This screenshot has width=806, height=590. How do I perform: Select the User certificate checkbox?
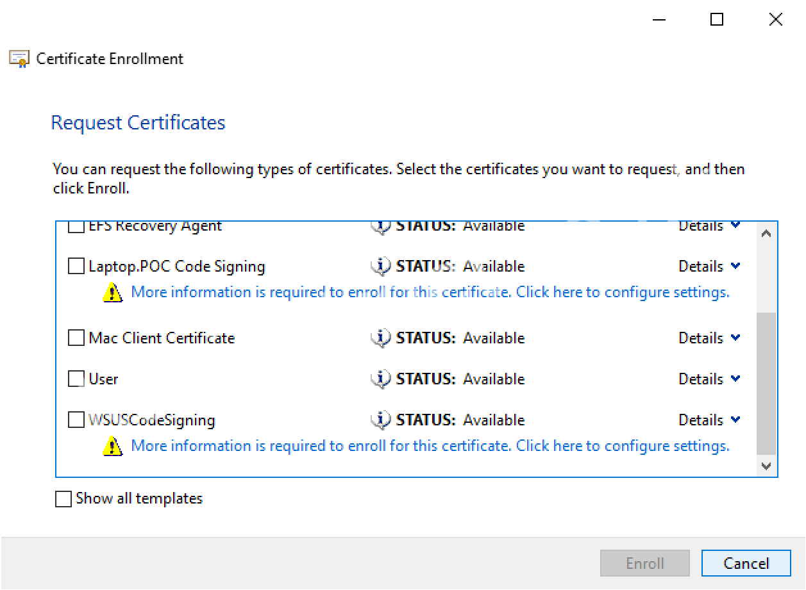coord(76,379)
